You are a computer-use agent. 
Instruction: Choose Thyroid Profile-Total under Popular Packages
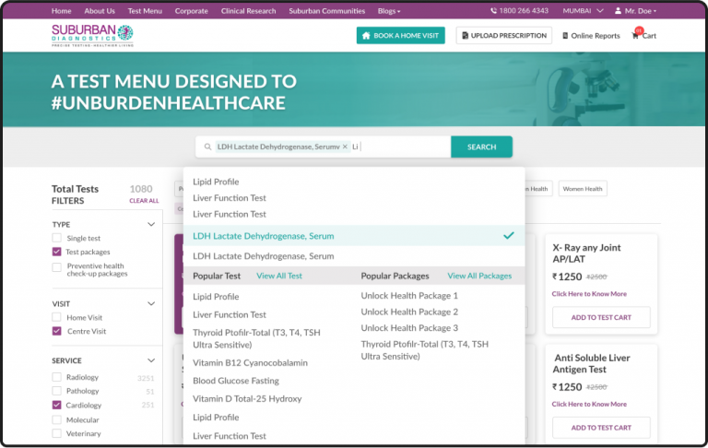click(424, 350)
